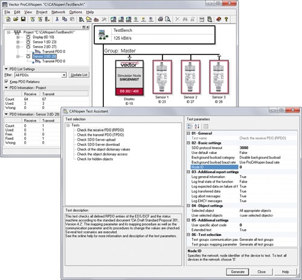
Task: Open the Options menu
Action: [75, 12]
